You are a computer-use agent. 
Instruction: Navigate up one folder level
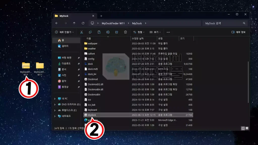(74, 23)
